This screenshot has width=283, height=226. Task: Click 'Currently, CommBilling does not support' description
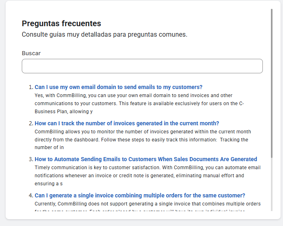click(147, 204)
